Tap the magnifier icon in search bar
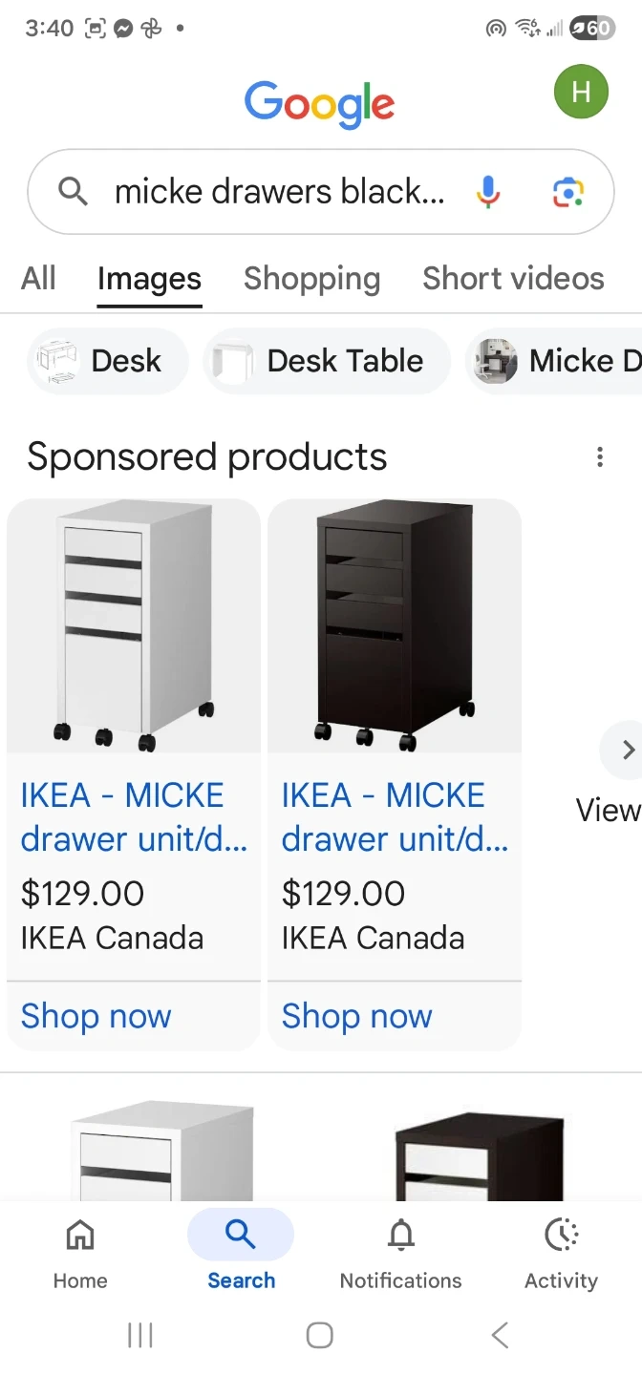Screen dimensions: 642x1375 point(74,192)
